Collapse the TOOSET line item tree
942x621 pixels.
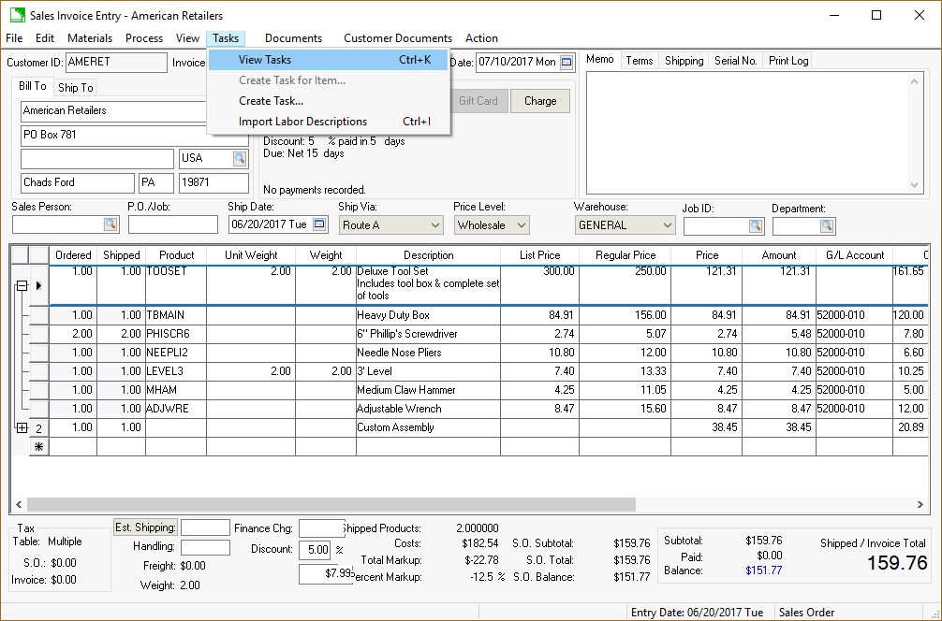coord(21,286)
